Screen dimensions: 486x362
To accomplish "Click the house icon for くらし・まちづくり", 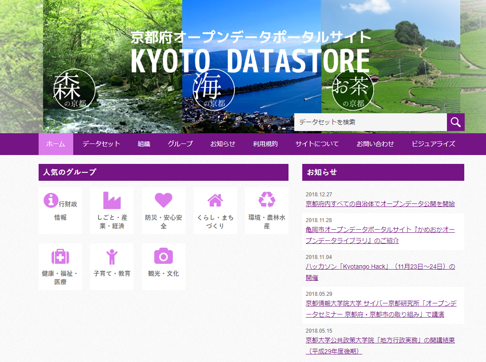I will point(215,200).
